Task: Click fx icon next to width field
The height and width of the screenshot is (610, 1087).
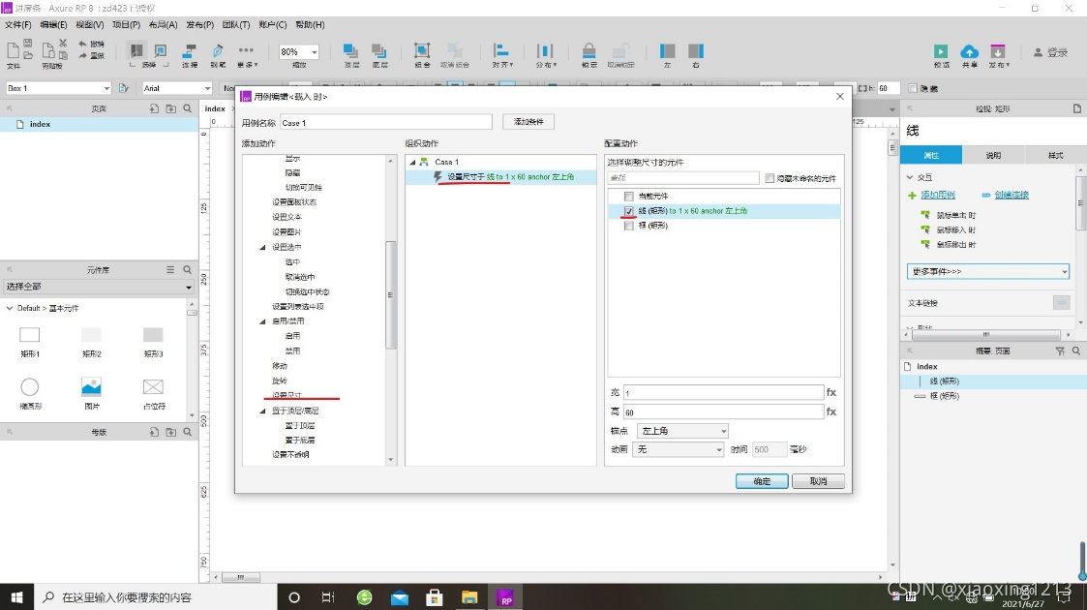Action: tap(831, 392)
